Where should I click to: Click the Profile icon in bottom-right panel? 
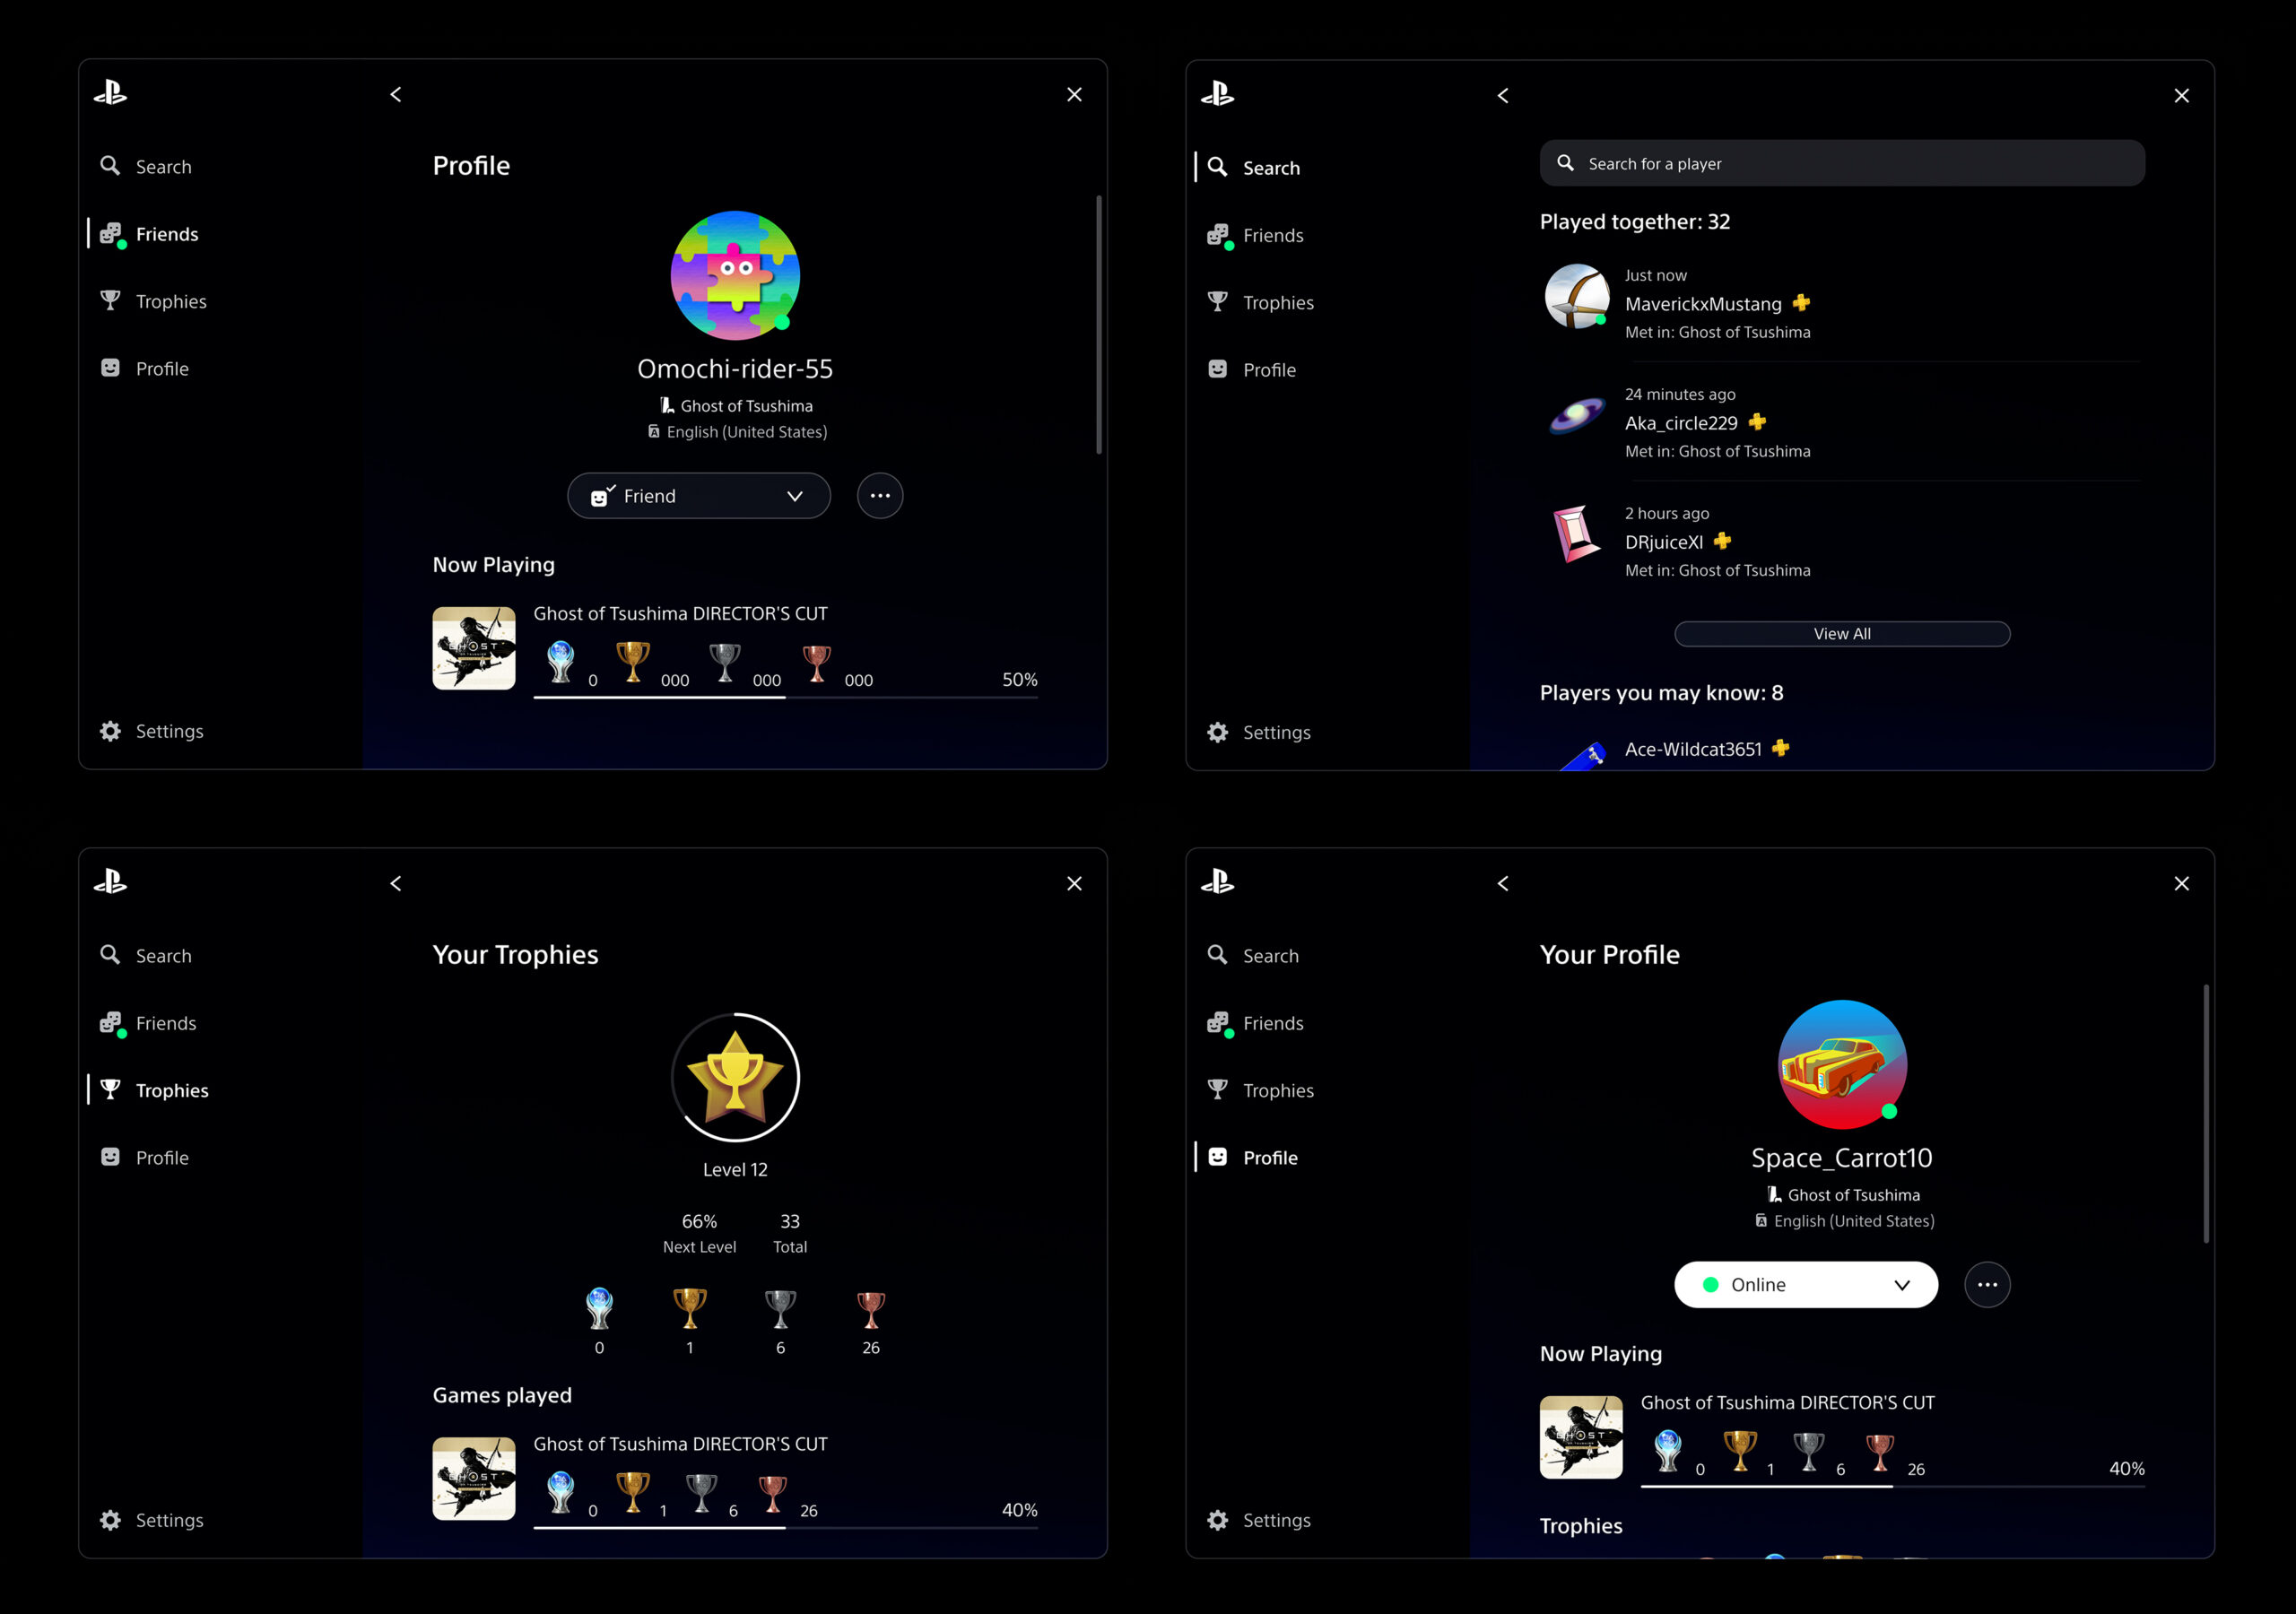tap(1218, 1157)
